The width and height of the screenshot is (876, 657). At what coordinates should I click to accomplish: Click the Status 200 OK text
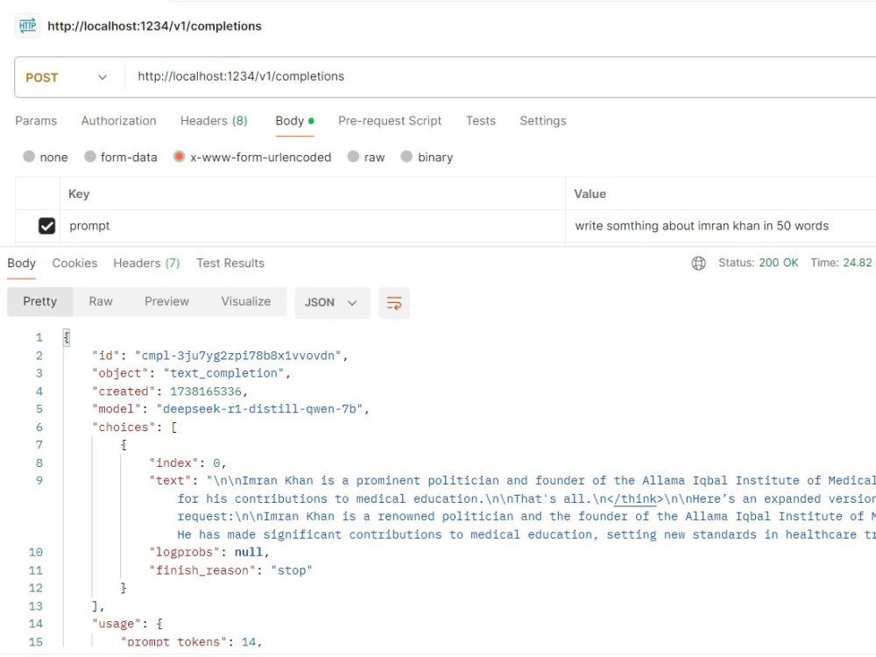[x=758, y=263]
